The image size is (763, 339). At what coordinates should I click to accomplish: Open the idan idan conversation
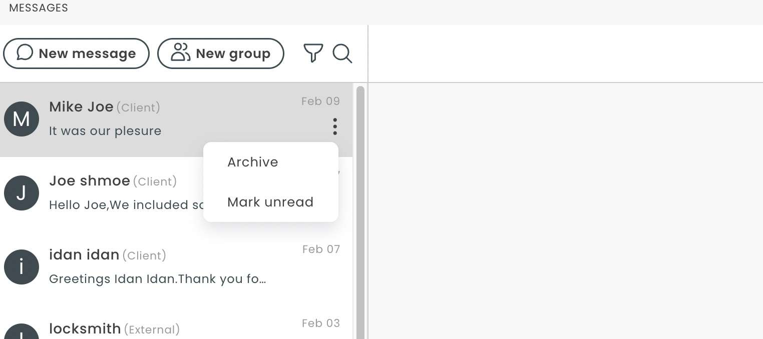point(176,267)
